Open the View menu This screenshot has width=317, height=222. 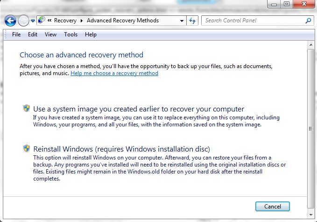click(50, 35)
